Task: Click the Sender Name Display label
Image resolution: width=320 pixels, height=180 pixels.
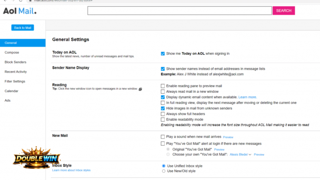Action: [x=71, y=68]
